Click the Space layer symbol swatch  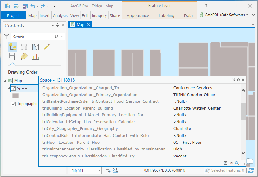pyautogui.click(x=16, y=96)
